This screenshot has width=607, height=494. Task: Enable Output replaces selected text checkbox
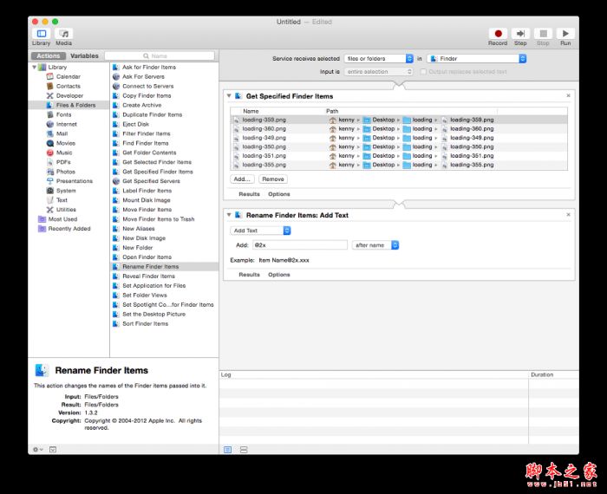[423, 71]
